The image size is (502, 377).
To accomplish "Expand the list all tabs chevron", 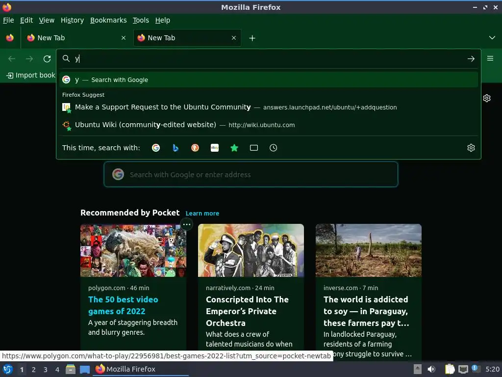I will tap(492, 38).
